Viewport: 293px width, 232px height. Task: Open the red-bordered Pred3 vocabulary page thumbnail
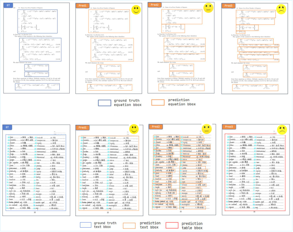[256, 170]
